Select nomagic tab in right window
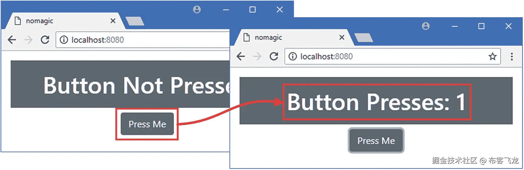Screen dimensions: 524x170 293,37
